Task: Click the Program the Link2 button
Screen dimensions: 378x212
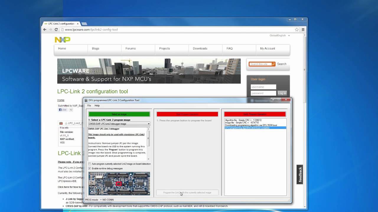Action: [187, 193]
